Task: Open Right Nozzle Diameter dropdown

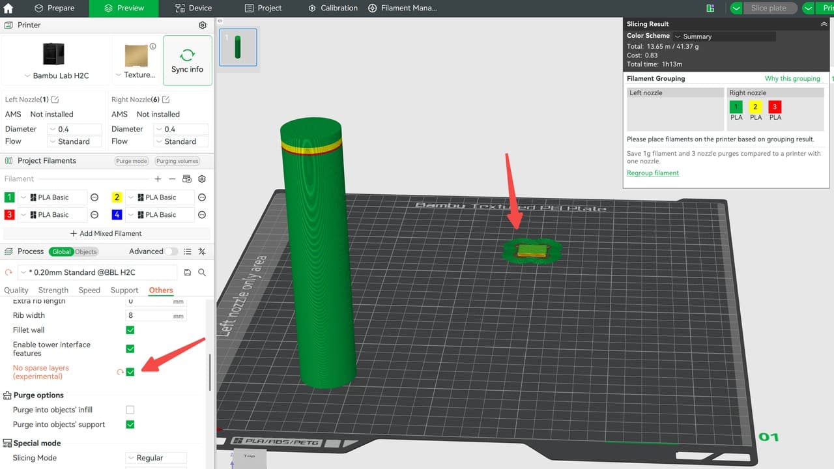Action: coord(180,129)
